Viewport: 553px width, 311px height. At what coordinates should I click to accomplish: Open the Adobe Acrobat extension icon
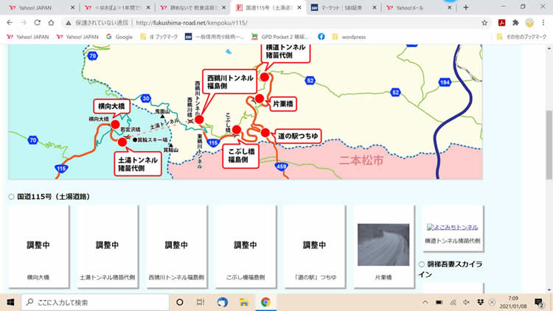click(502, 23)
